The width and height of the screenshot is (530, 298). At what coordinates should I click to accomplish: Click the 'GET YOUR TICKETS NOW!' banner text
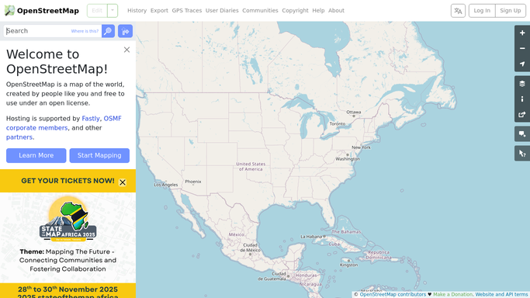click(x=68, y=181)
